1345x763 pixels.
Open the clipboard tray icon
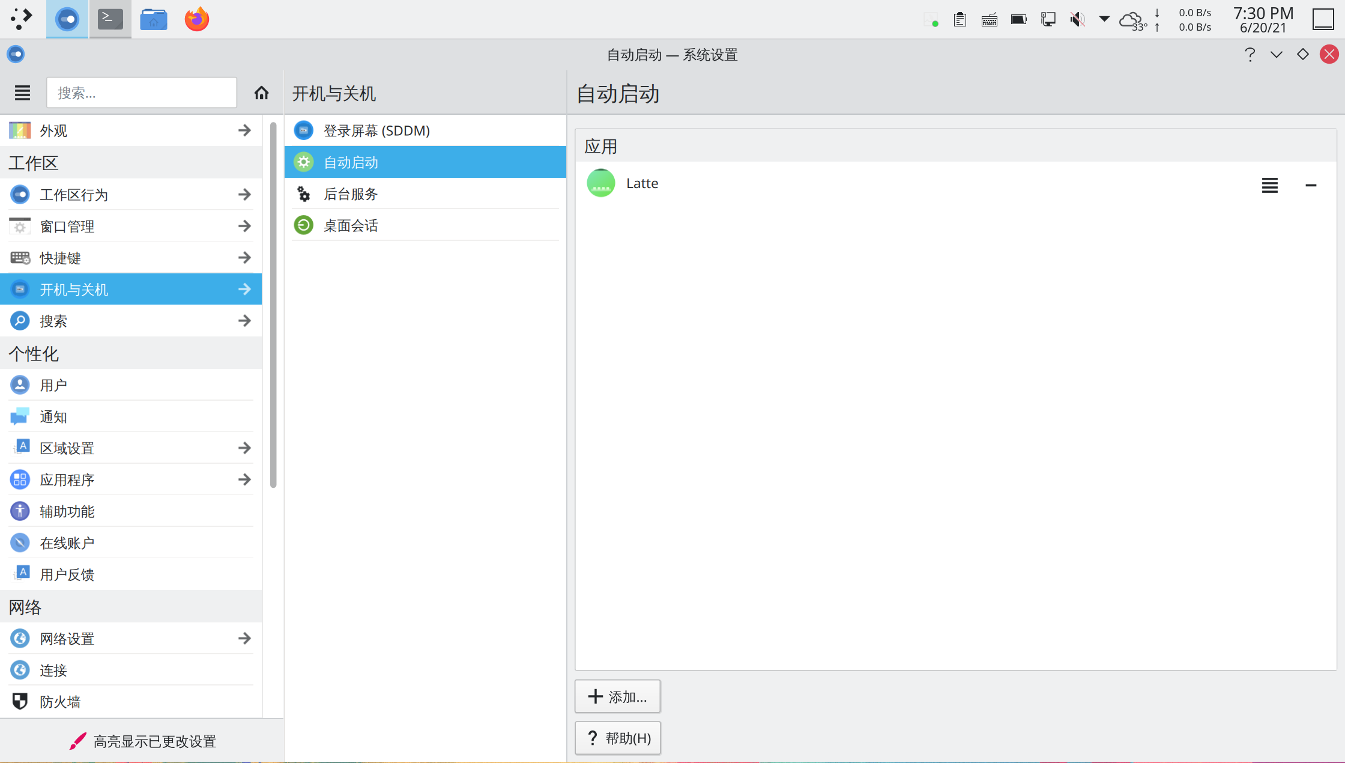click(x=960, y=19)
